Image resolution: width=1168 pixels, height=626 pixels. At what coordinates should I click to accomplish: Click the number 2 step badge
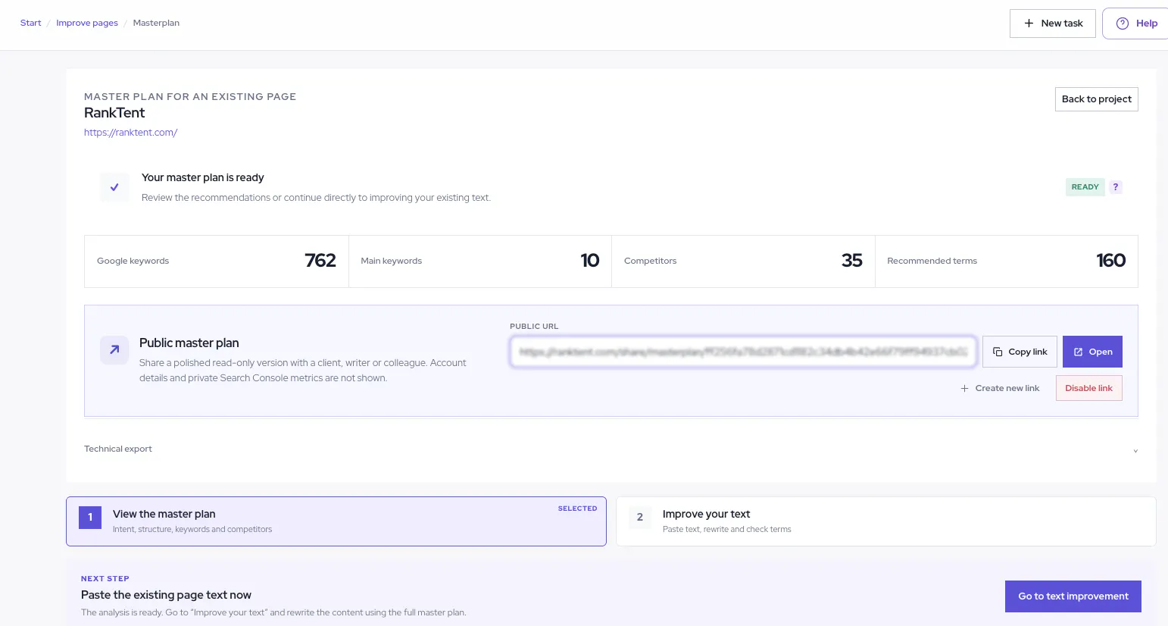tap(640, 518)
